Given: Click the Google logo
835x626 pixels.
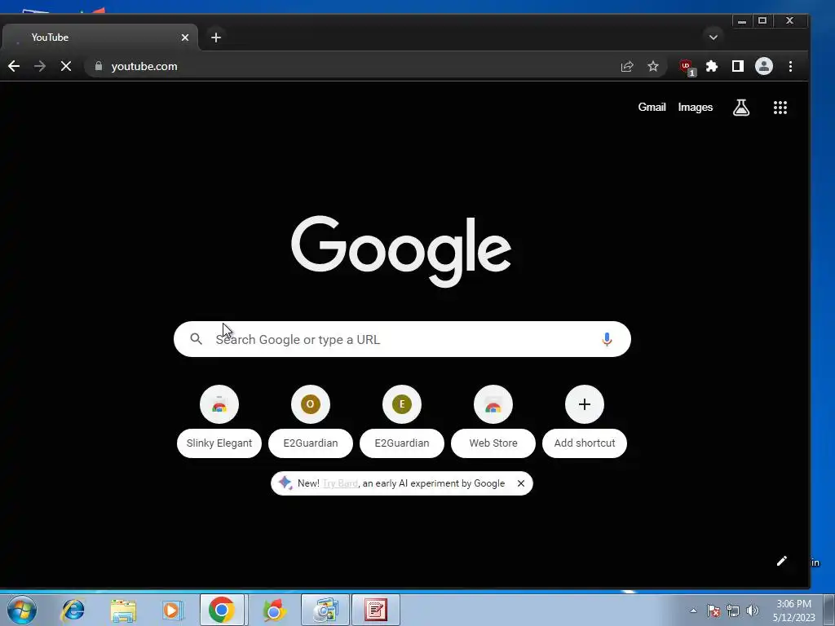Looking at the screenshot, I should [401, 251].
